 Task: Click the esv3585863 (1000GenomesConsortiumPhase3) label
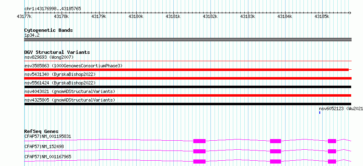coord(73,66)
